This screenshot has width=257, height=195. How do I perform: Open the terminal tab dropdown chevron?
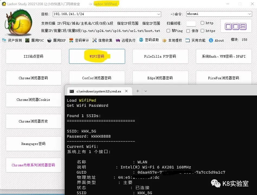[145, 91]
